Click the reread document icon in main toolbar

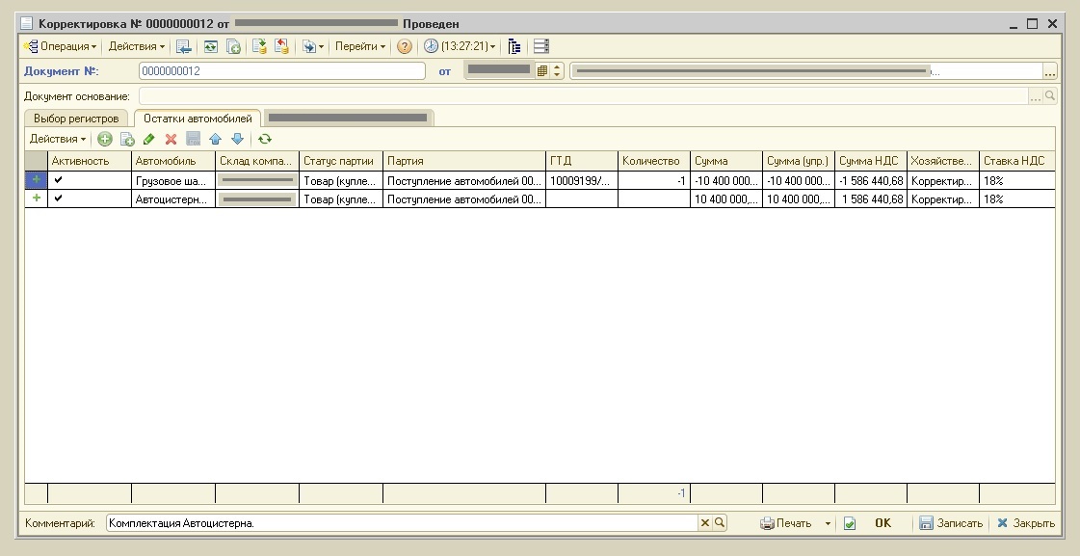tap(211, 46)
